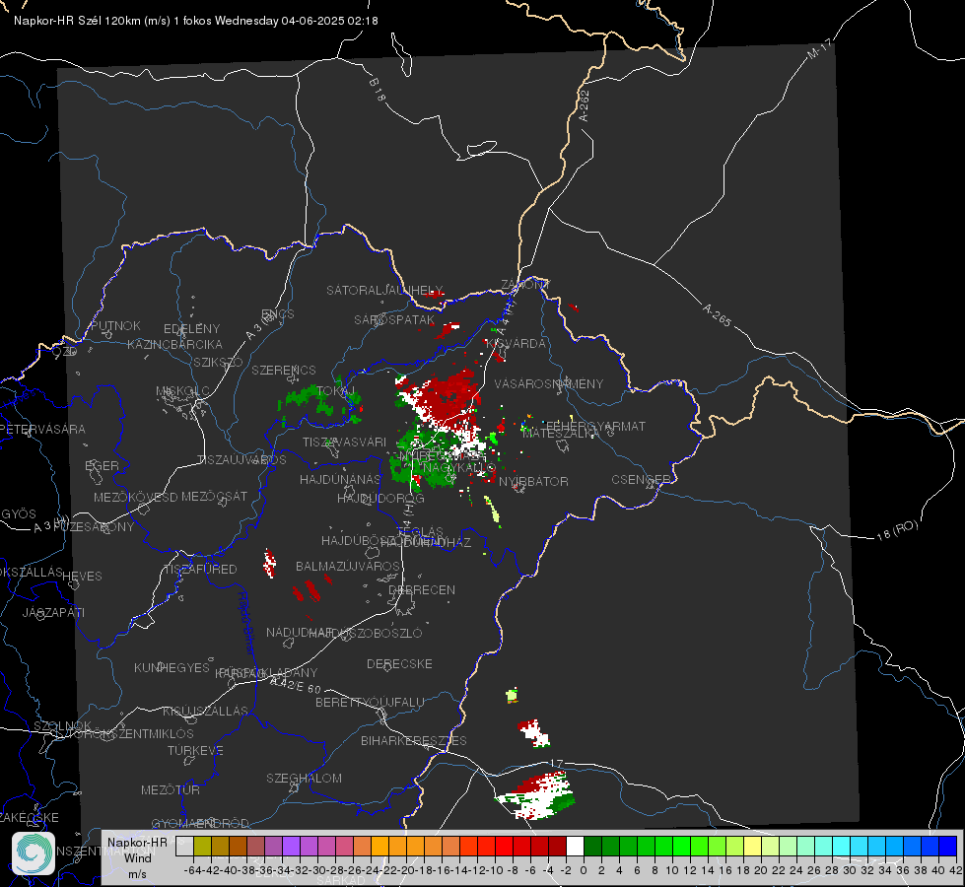Screen dimensions: 965x887
Task: Click the large dark red radar echo cluster
Action: pos(448,395)
